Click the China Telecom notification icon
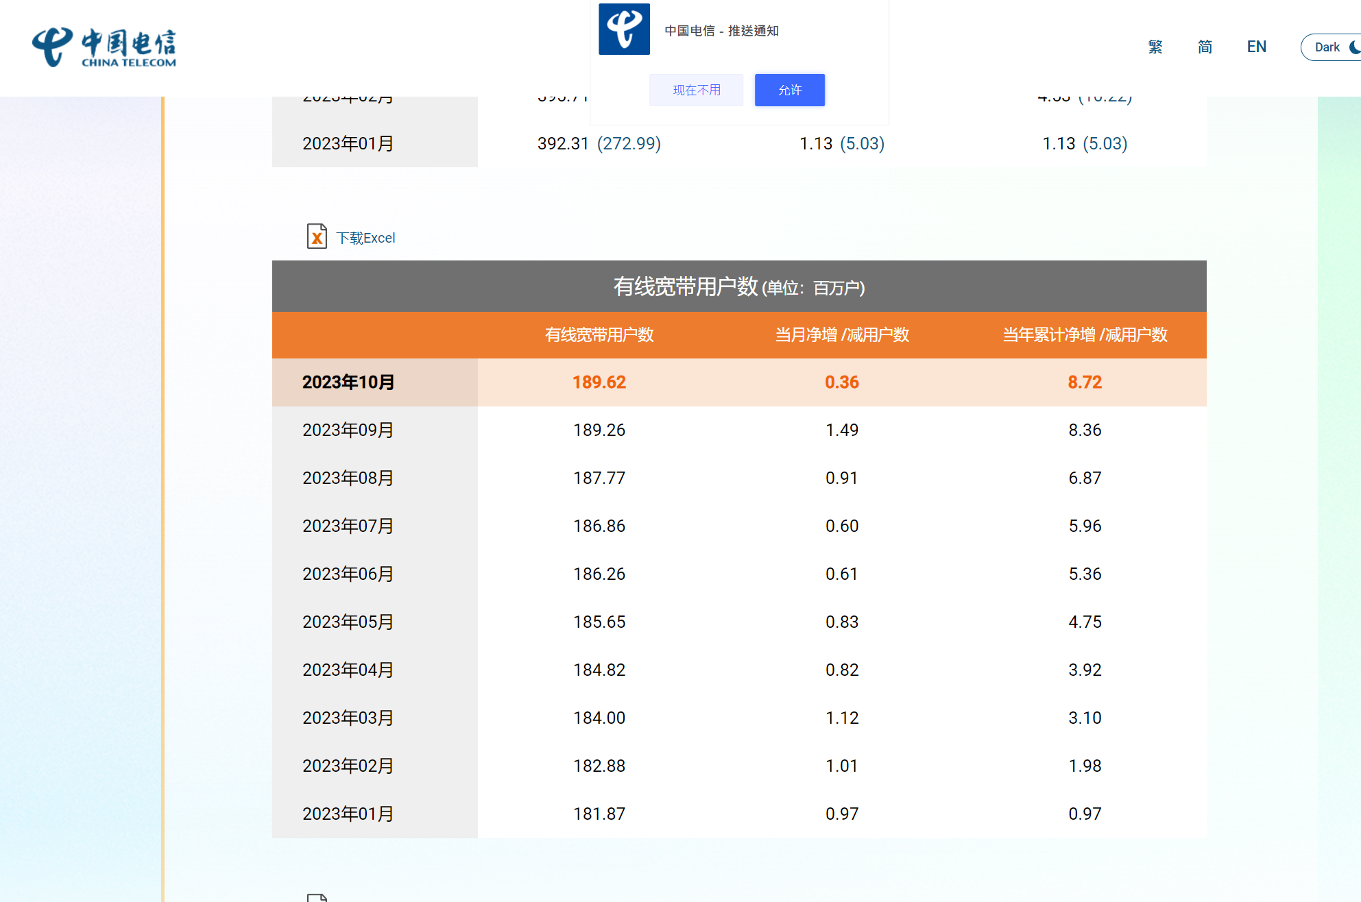Image resolution: width=1361 pixels, height=902 pixels. [x=624, y=29]
